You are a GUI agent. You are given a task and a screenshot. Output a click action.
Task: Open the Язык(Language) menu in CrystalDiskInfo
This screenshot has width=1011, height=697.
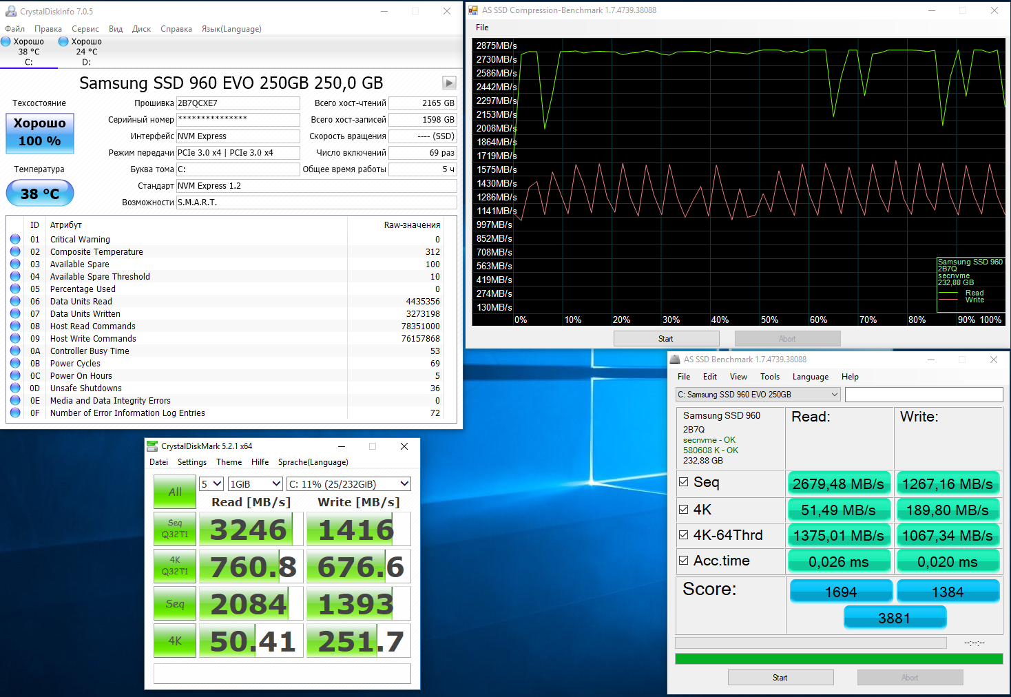(x=231, y=29)
